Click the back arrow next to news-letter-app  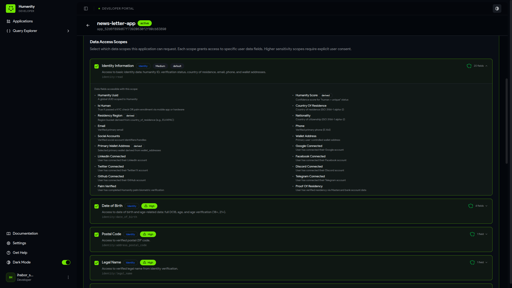pos(88,25)
